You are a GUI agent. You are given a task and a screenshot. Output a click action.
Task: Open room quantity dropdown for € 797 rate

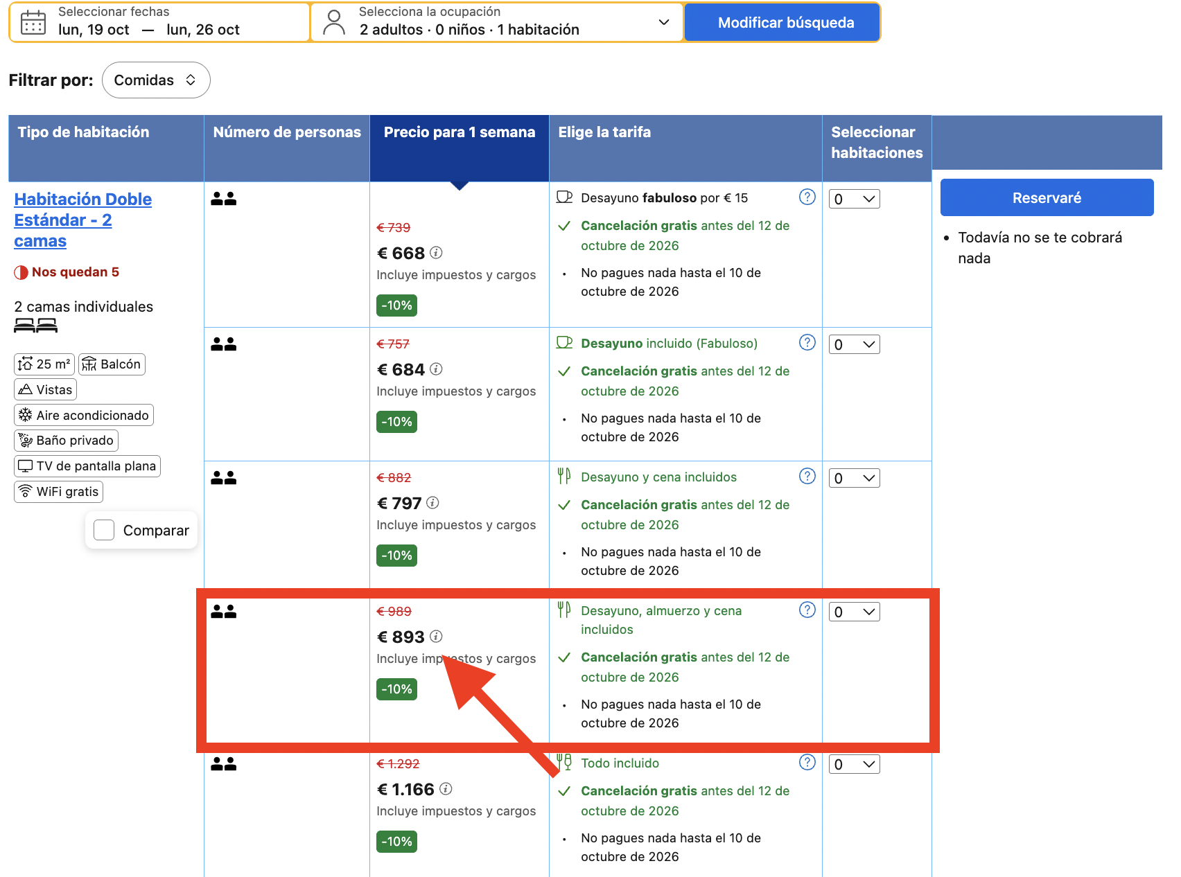pos(855,479)
